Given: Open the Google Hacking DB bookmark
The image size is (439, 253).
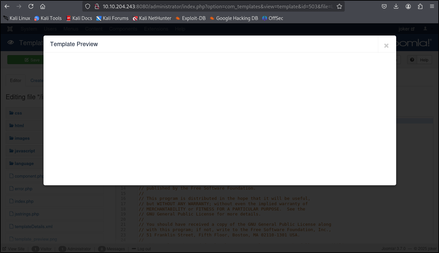Looking at the screenshot, I should [x=233, y=18].
